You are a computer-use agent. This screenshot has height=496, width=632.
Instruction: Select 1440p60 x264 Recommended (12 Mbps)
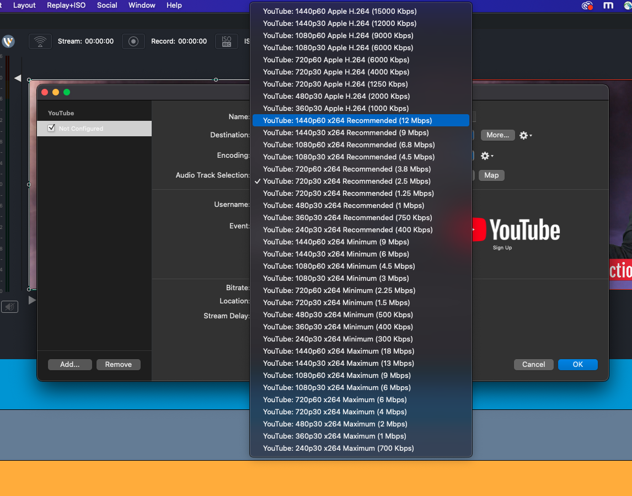click(x=361, y=121)
